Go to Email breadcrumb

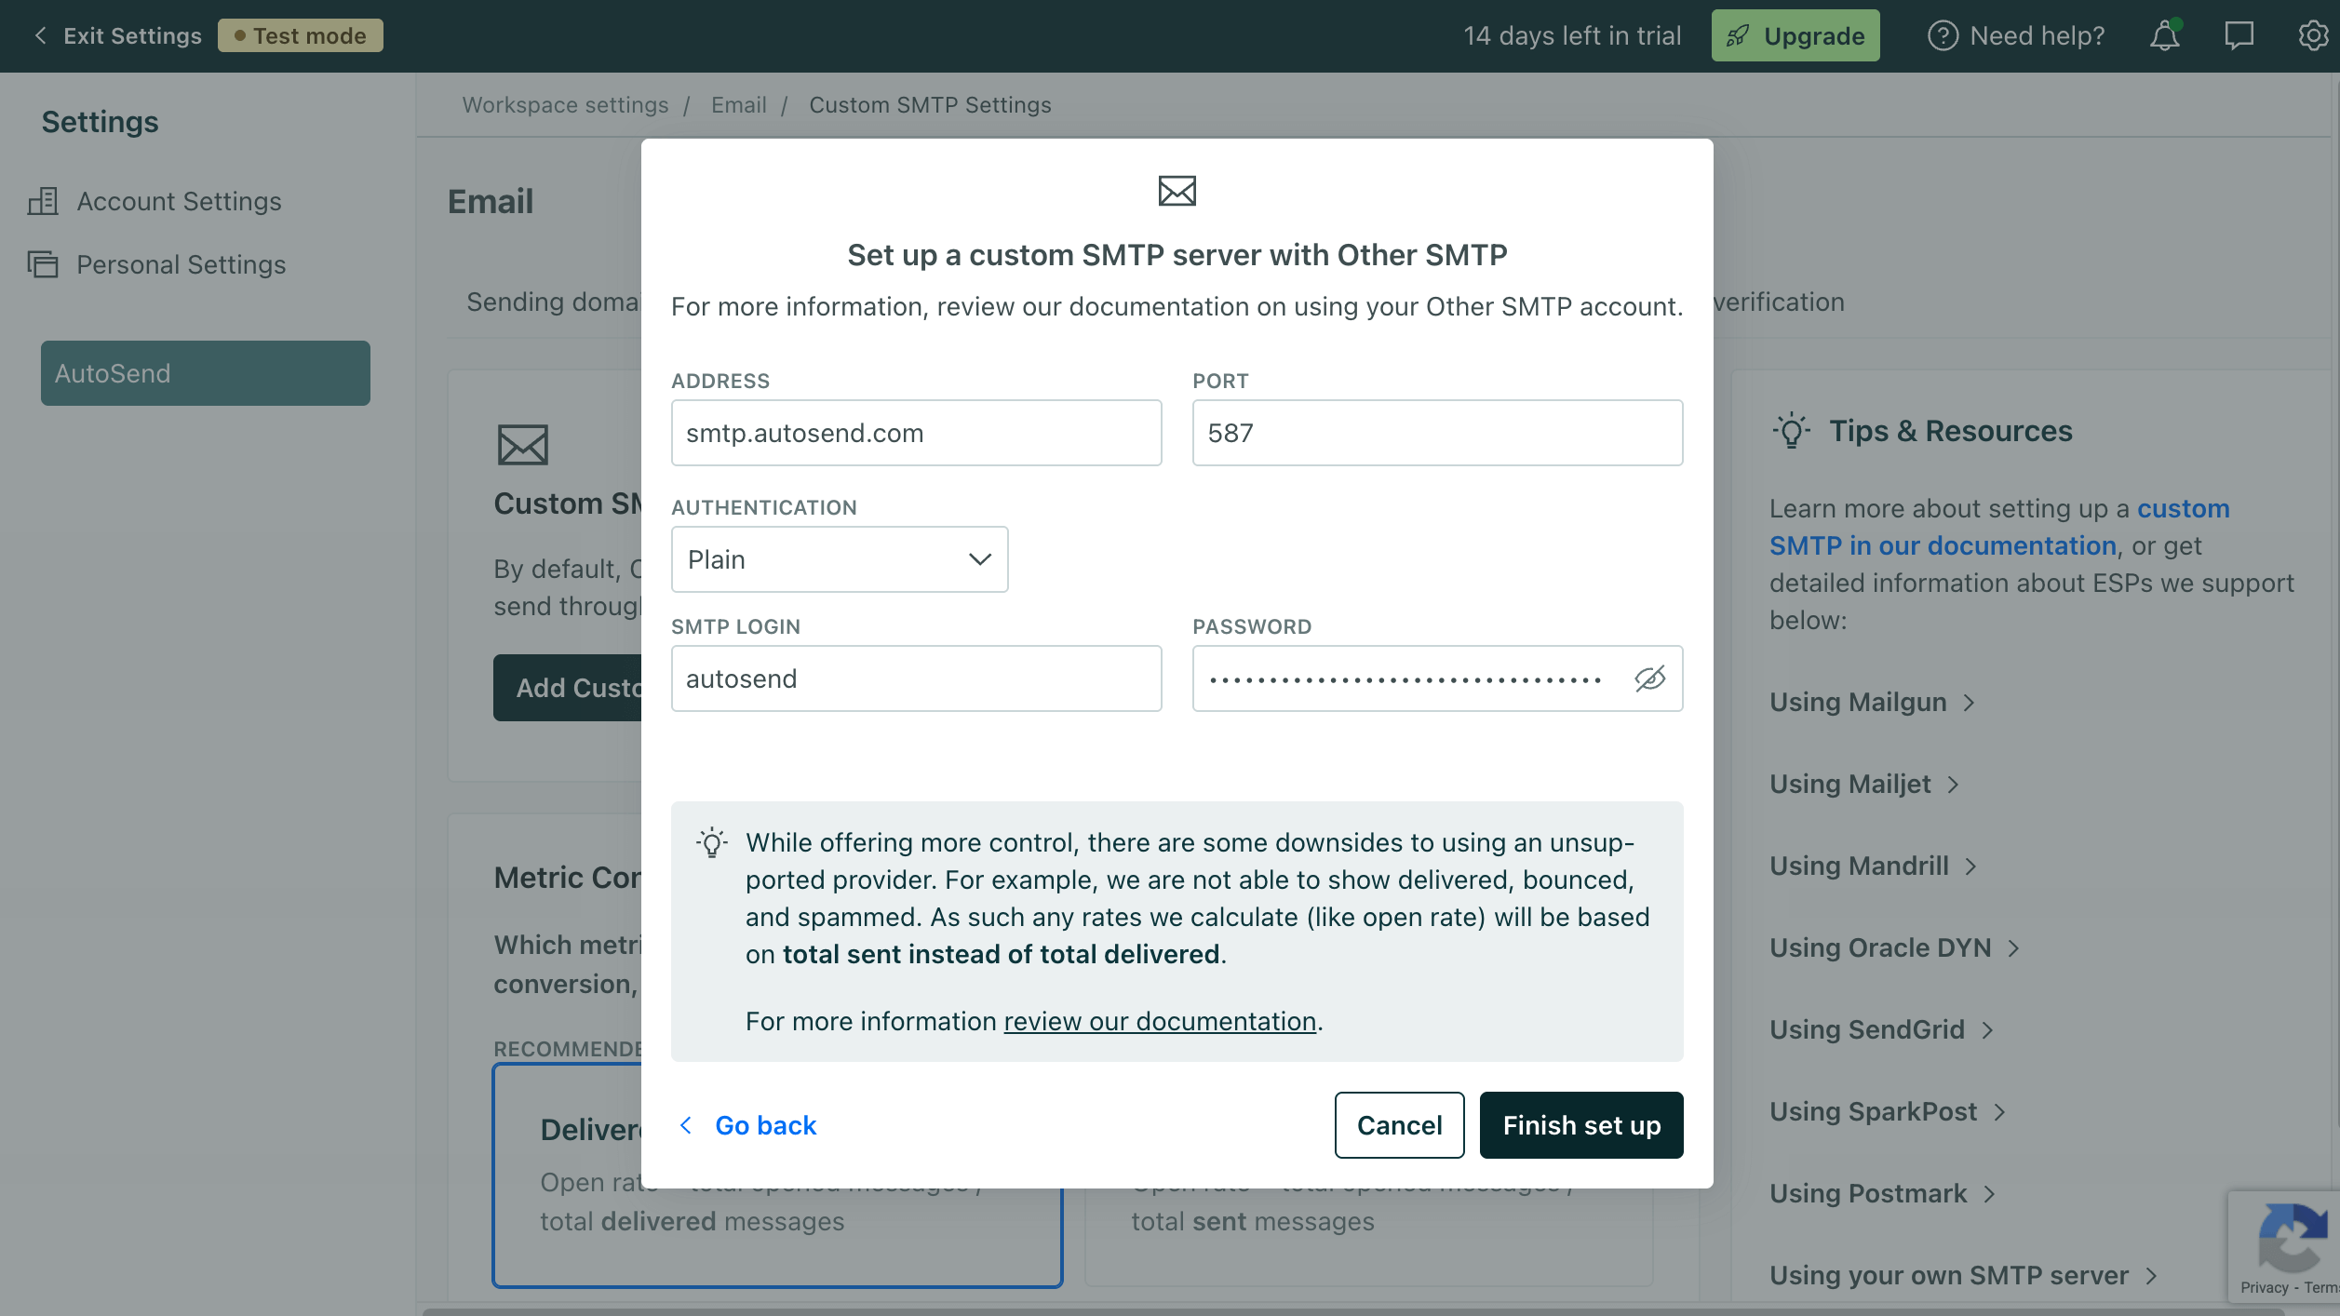738,105
